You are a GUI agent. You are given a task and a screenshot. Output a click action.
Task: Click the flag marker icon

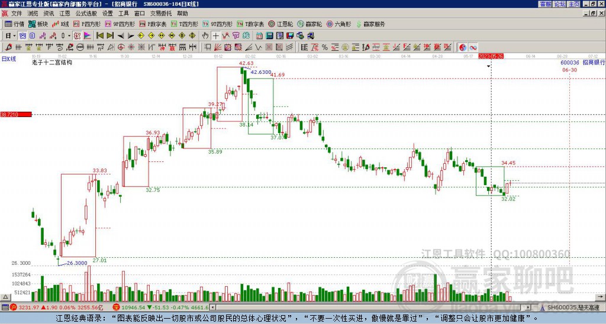click(88, 35)
